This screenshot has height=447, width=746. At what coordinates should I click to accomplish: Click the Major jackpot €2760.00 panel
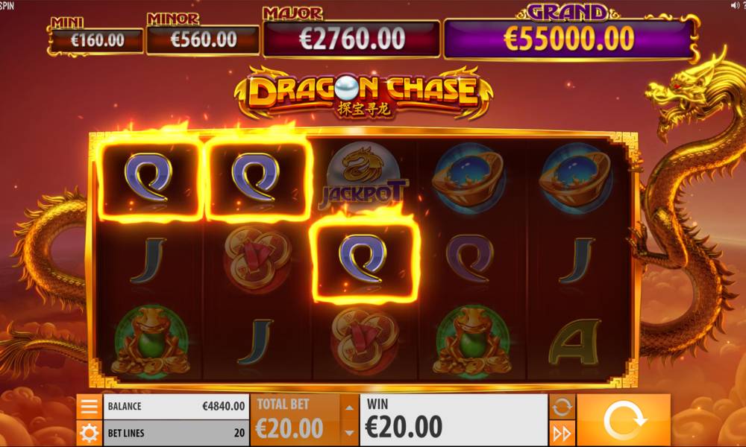351,39
